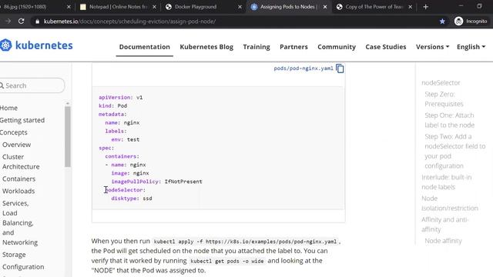Click 'imagePullPolicy: IfNotPresent' in YAML

(156, 182)
